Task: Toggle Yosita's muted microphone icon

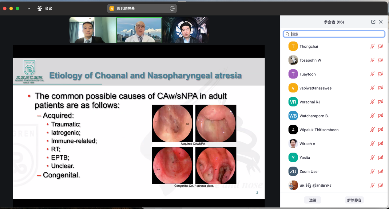Action: pyautogui.click(x=372, y=157)
